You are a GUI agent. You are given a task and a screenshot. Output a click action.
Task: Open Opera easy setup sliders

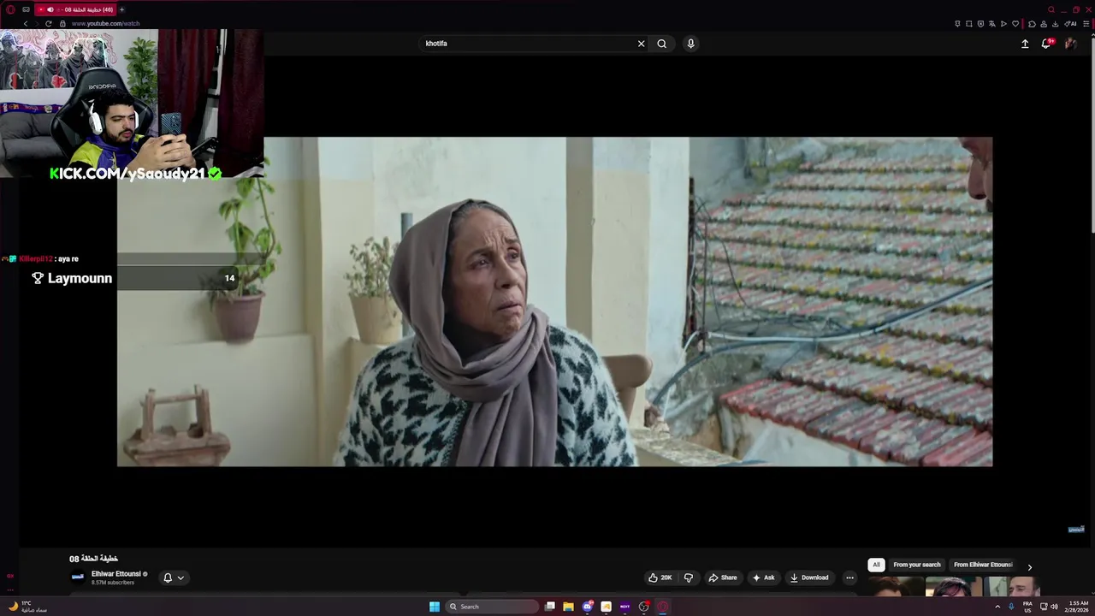(1086, 24)
